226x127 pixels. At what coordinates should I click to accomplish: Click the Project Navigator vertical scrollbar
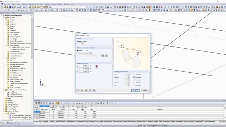coord(32,38)
